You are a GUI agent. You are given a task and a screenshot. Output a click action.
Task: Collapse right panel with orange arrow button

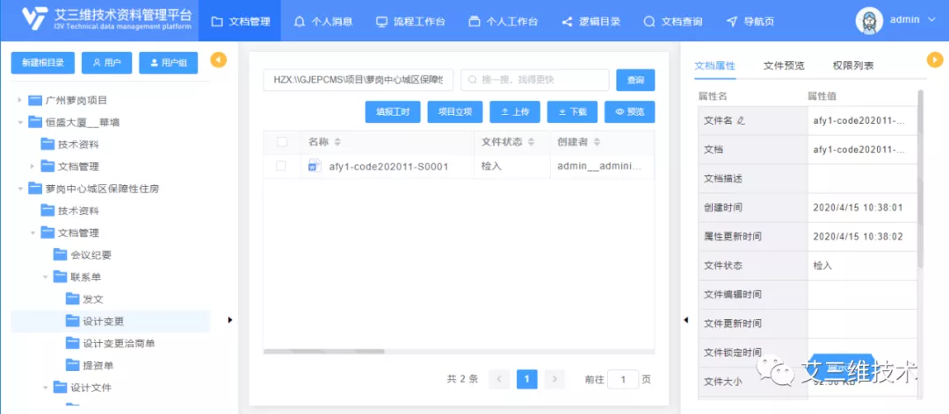(x=935, y=60)
